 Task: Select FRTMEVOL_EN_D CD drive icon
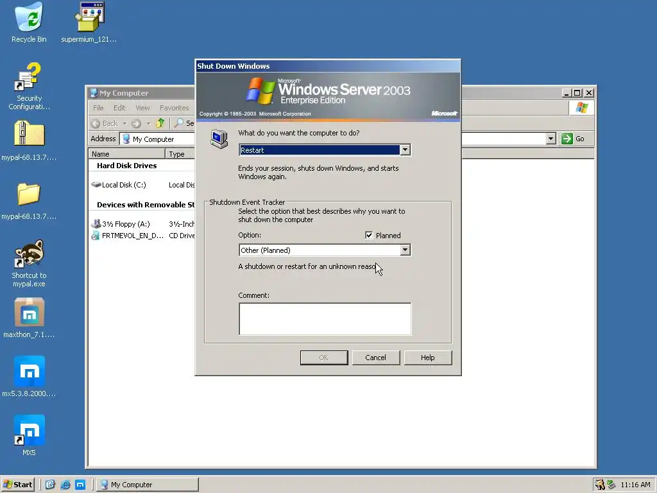[x=96, y=236]
